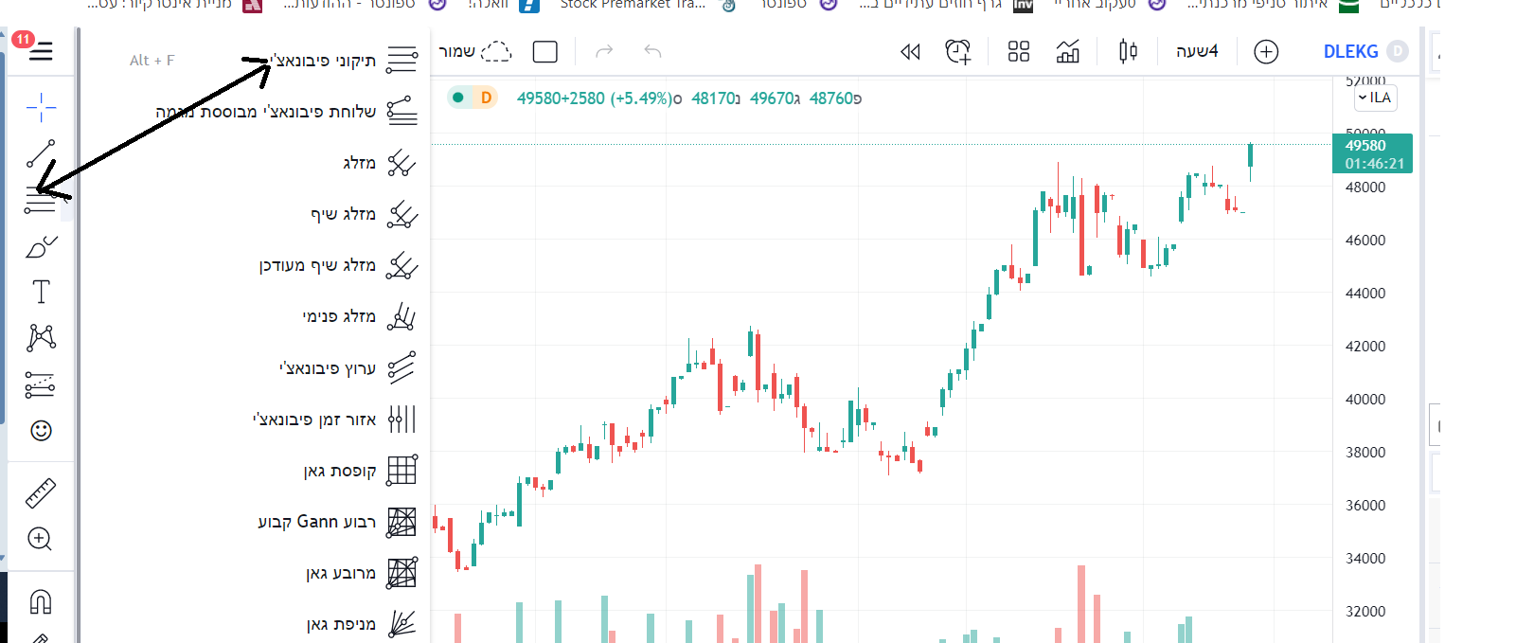Click the save (שמור) cloud button
Image resolution: width=1534 pixels, height=643 pixels.
[474, 51]
